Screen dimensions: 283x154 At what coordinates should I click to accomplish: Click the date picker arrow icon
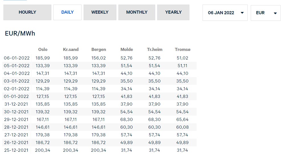(242, 13)
